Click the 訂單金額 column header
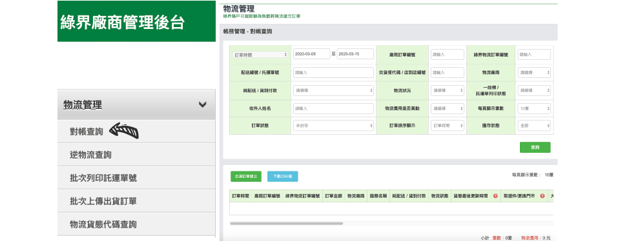Viewport: 620px width, 243px height. pyautogui.click(x=333, y=196)
